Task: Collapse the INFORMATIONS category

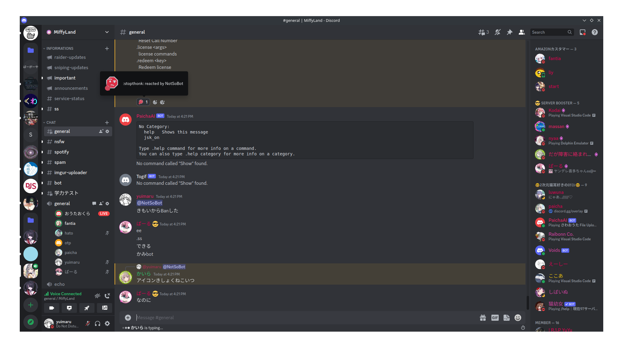Action: point(60,49)
